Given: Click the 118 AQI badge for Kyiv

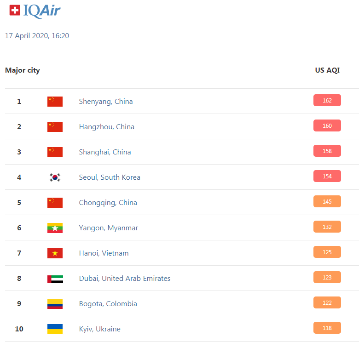Looking at the screenshot, I should [x=327, y=328].
